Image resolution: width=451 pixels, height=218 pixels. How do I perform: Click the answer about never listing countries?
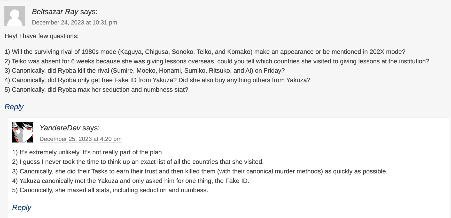pos(138,162)
